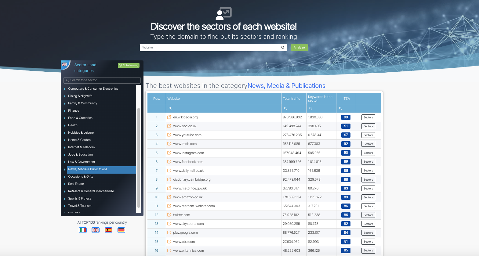Sort by the Pos. column header
This screenshot has height=256, width=479.
[157, 99]
